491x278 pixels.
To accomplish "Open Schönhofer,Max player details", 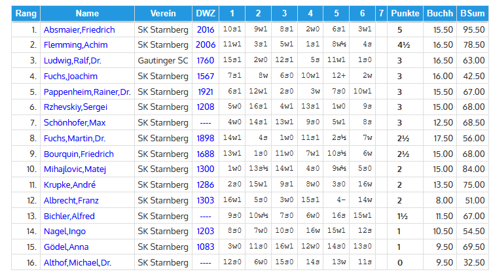I will 75,123.
